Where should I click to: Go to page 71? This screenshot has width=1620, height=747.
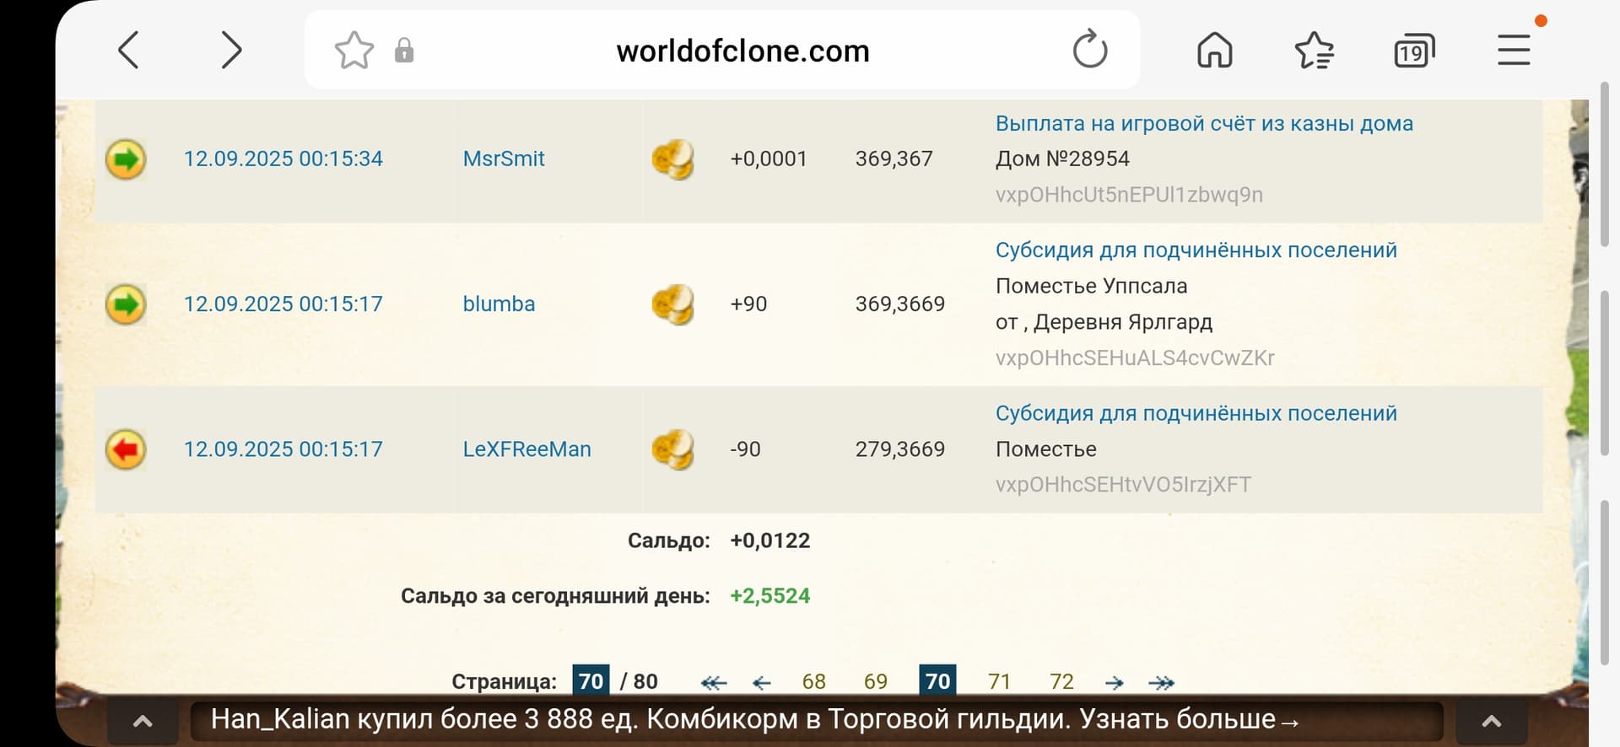point(999,681)
